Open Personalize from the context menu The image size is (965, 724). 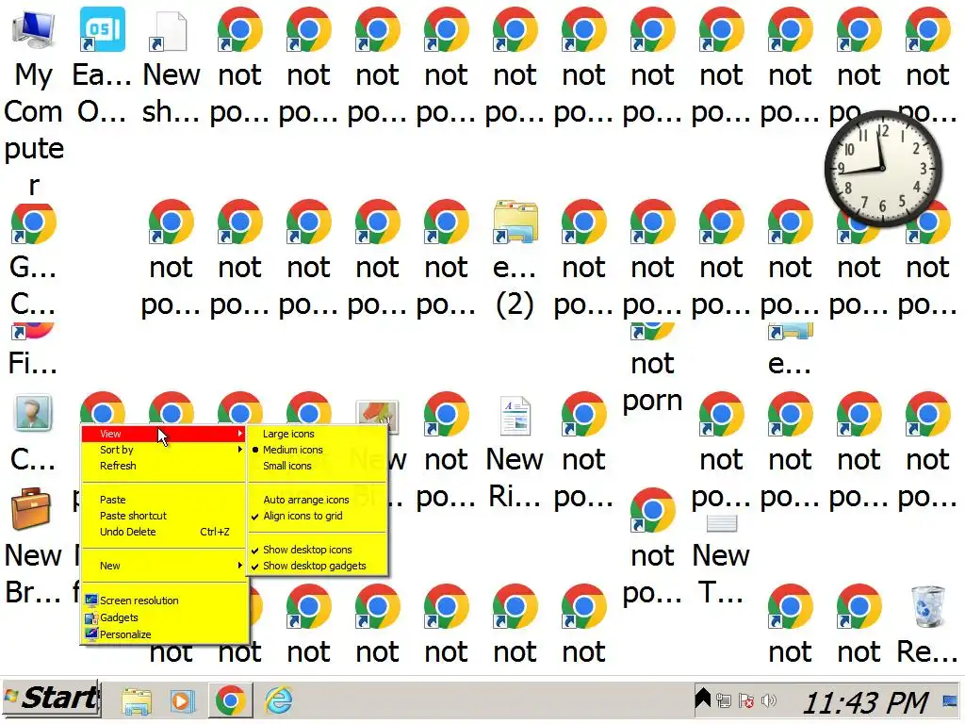point(164,634)
